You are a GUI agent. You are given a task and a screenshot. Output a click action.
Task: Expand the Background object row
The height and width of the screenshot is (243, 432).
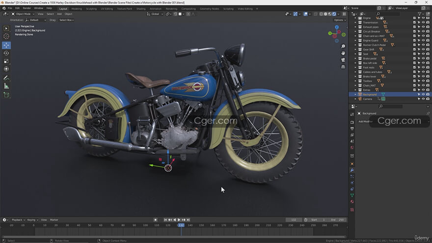355,94
